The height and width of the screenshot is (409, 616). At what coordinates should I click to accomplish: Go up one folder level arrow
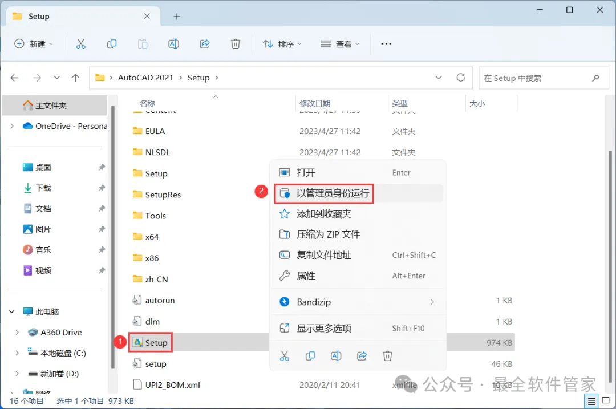point(75,78)
